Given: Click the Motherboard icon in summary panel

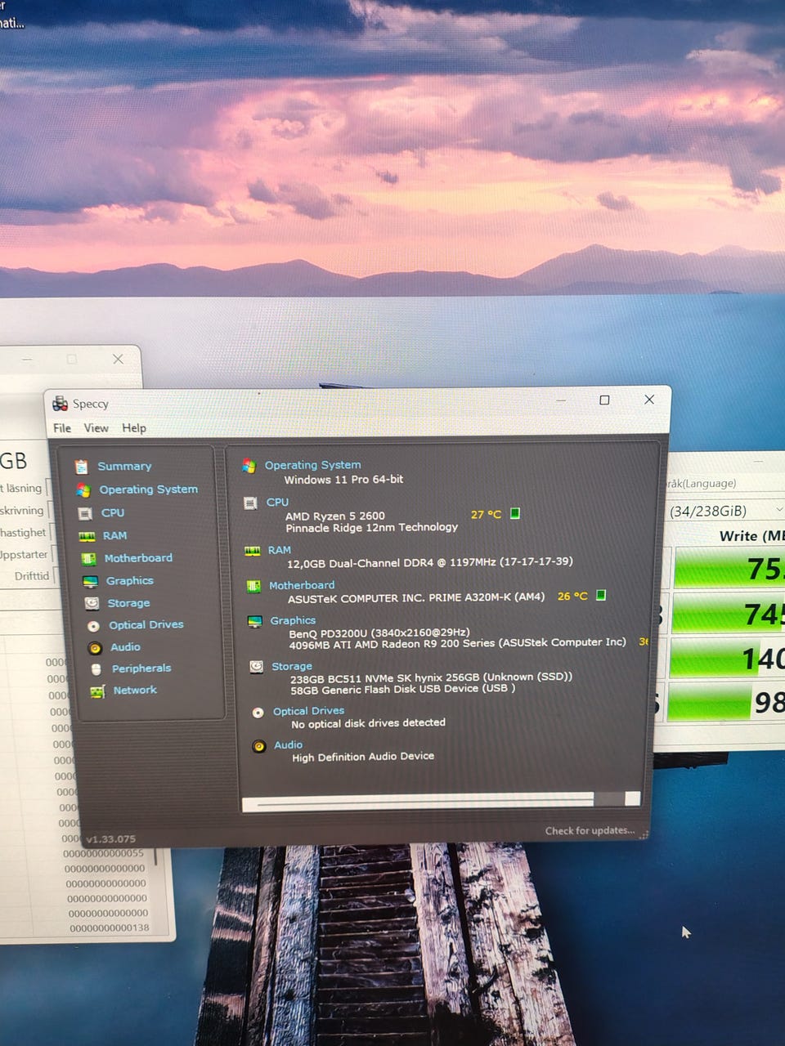Looking at the screenshot, I should click(x=253, y=586).
